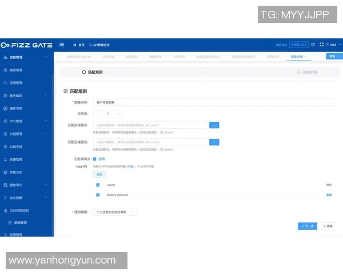Image resolution: width=343 pixels, height=275 pixels.
Task: Switch to the first open page tab
Action: point(79,57)
